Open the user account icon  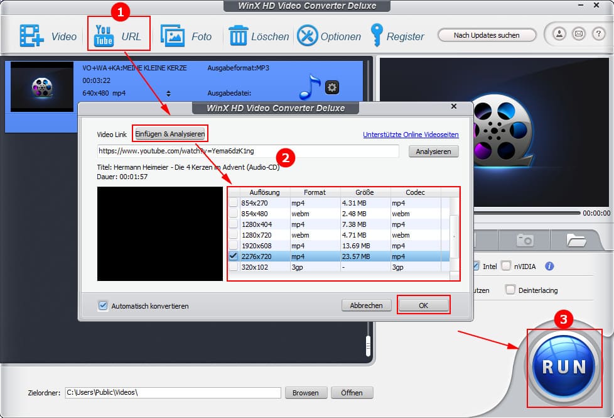click(559, 34)
